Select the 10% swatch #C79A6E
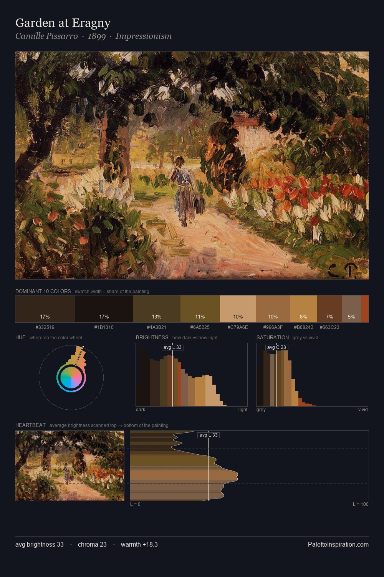The height and width of the screenshot is (577, 384). coord(238,309)
